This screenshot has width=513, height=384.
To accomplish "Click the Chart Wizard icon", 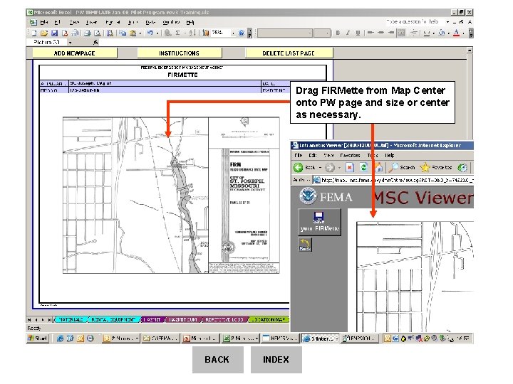I will (x=206, y=33).
